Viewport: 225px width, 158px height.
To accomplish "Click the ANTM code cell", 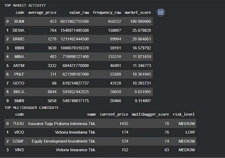I will [x=19, y=66].
